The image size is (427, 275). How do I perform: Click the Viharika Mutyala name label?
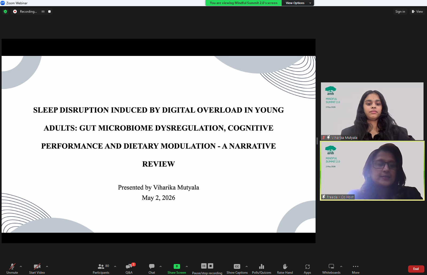(x=344, y=138)
